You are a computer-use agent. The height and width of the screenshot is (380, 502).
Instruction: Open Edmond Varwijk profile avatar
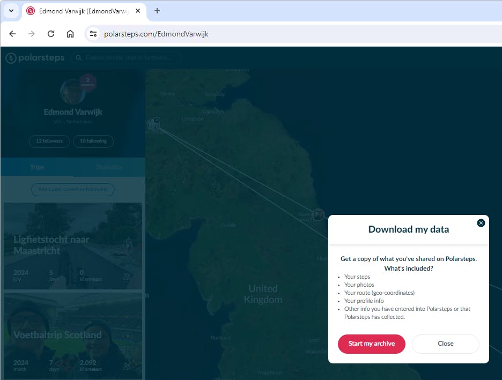tap(73, 92)
